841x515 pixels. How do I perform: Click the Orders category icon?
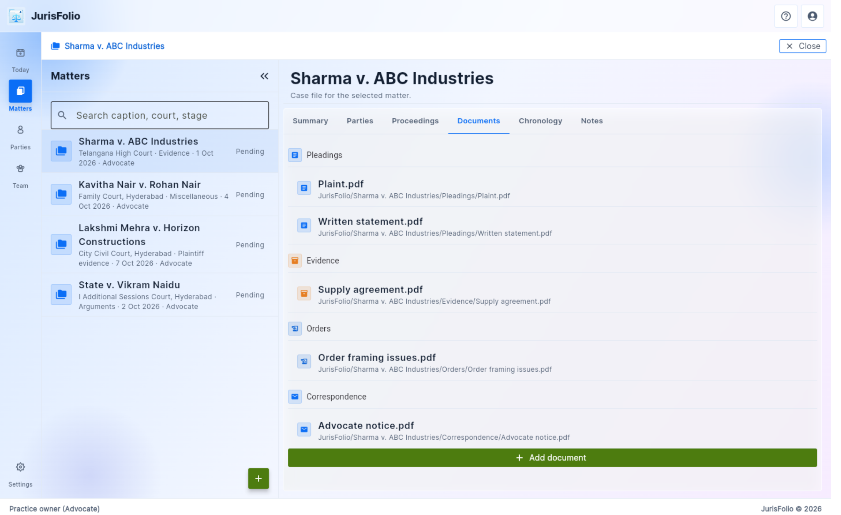tap(295, 329)
